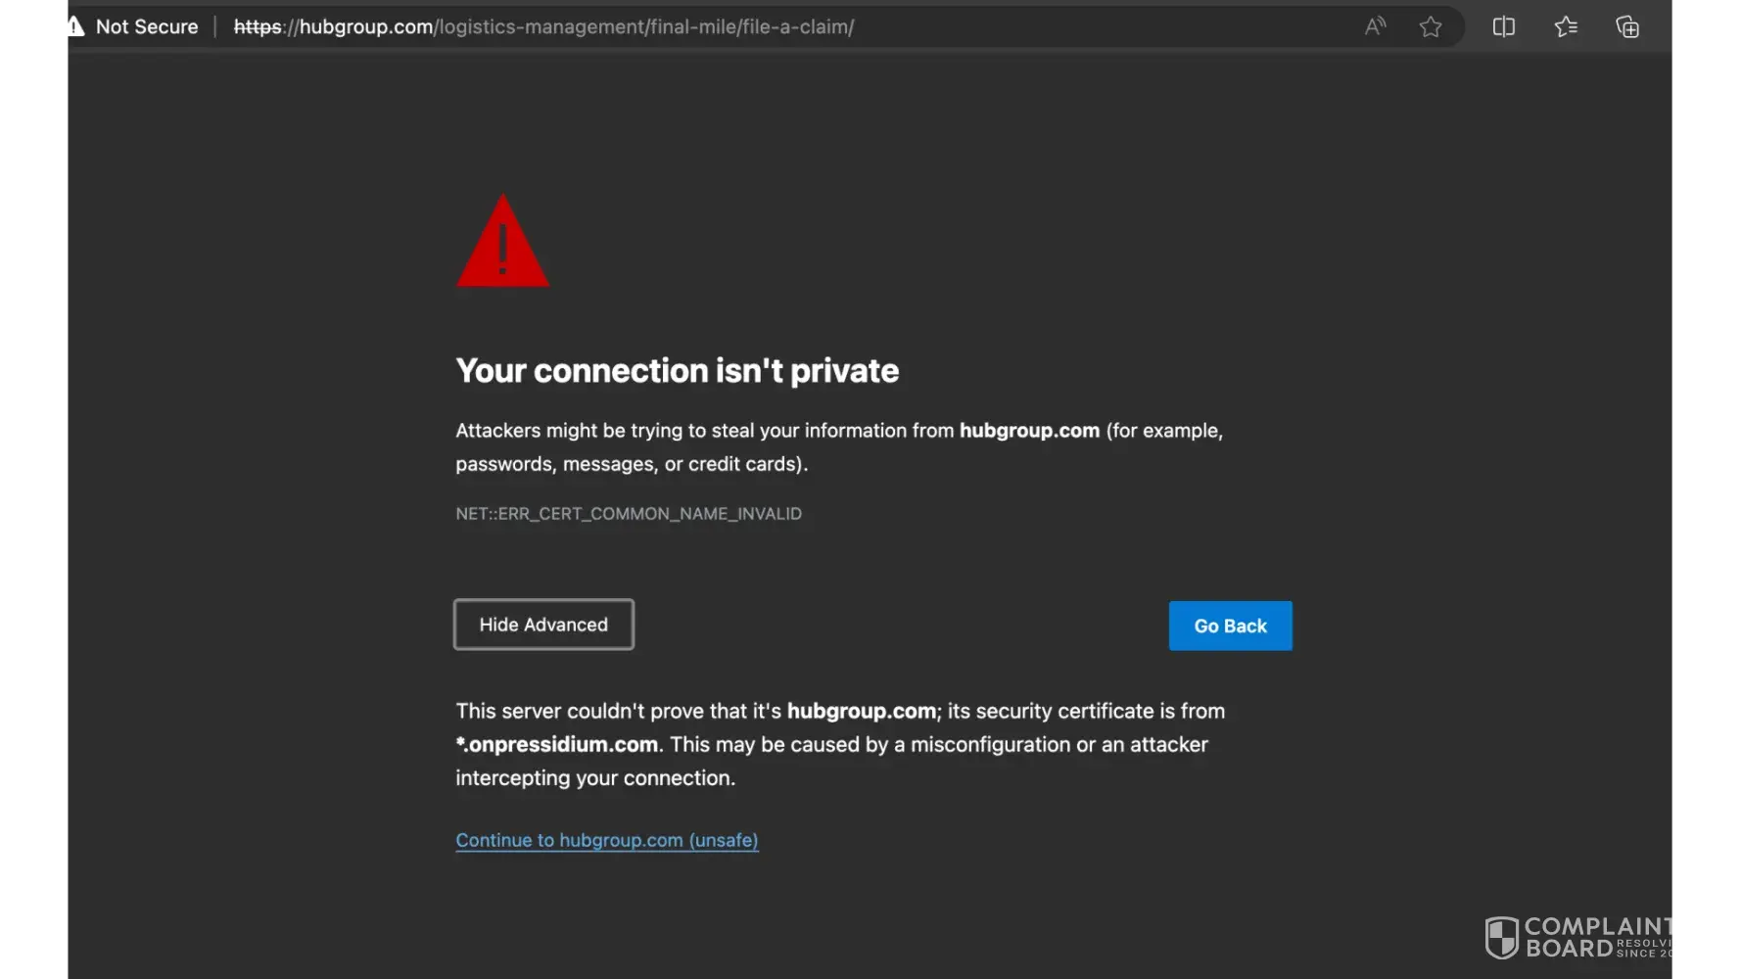Viewport: 1741px width, 979px height.
Task: Open the split screen icon
Action: [1503, 27]
